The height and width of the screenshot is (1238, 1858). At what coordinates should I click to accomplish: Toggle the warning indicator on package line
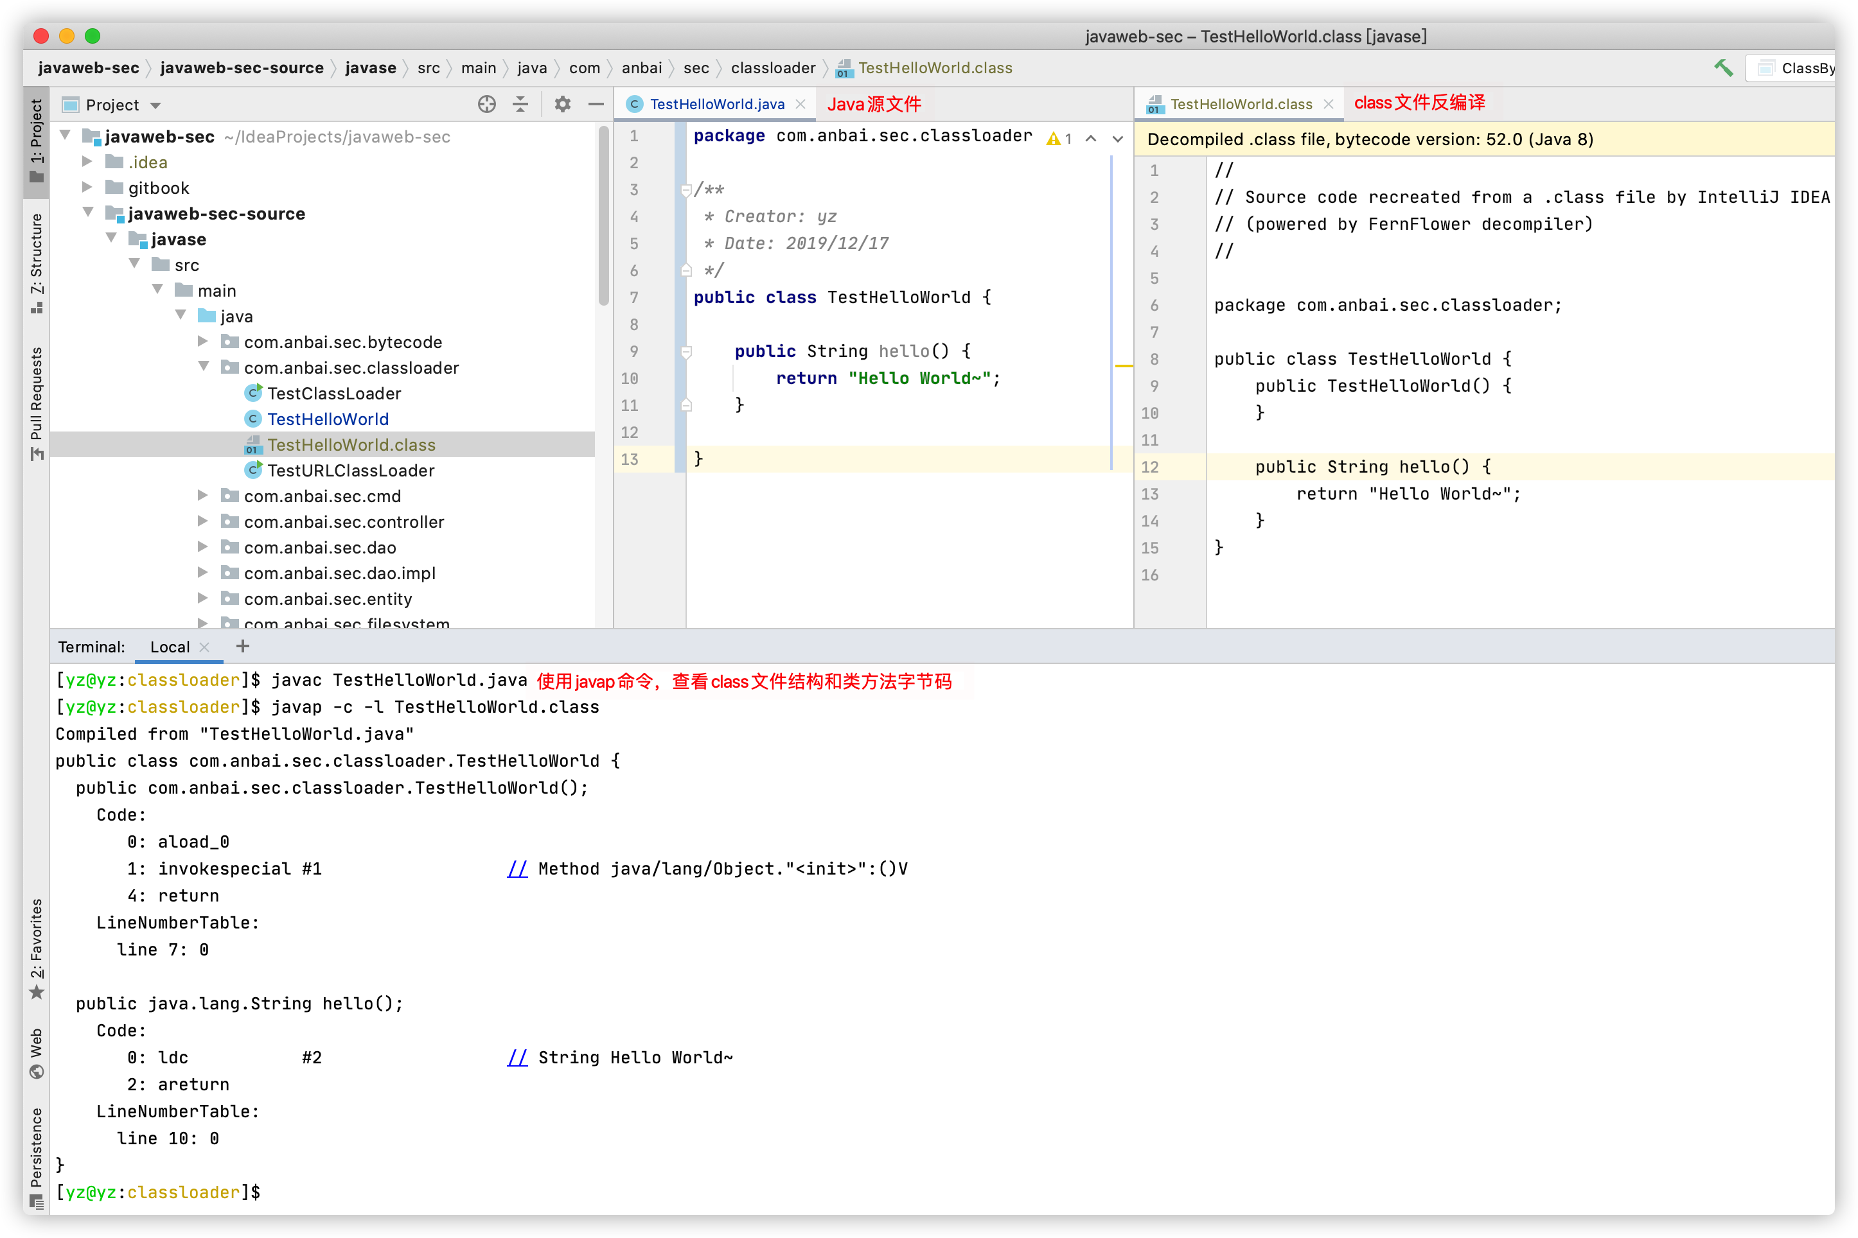tap(1055, 137)
